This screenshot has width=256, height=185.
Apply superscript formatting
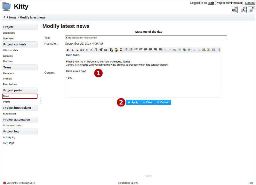click(92, 50)
